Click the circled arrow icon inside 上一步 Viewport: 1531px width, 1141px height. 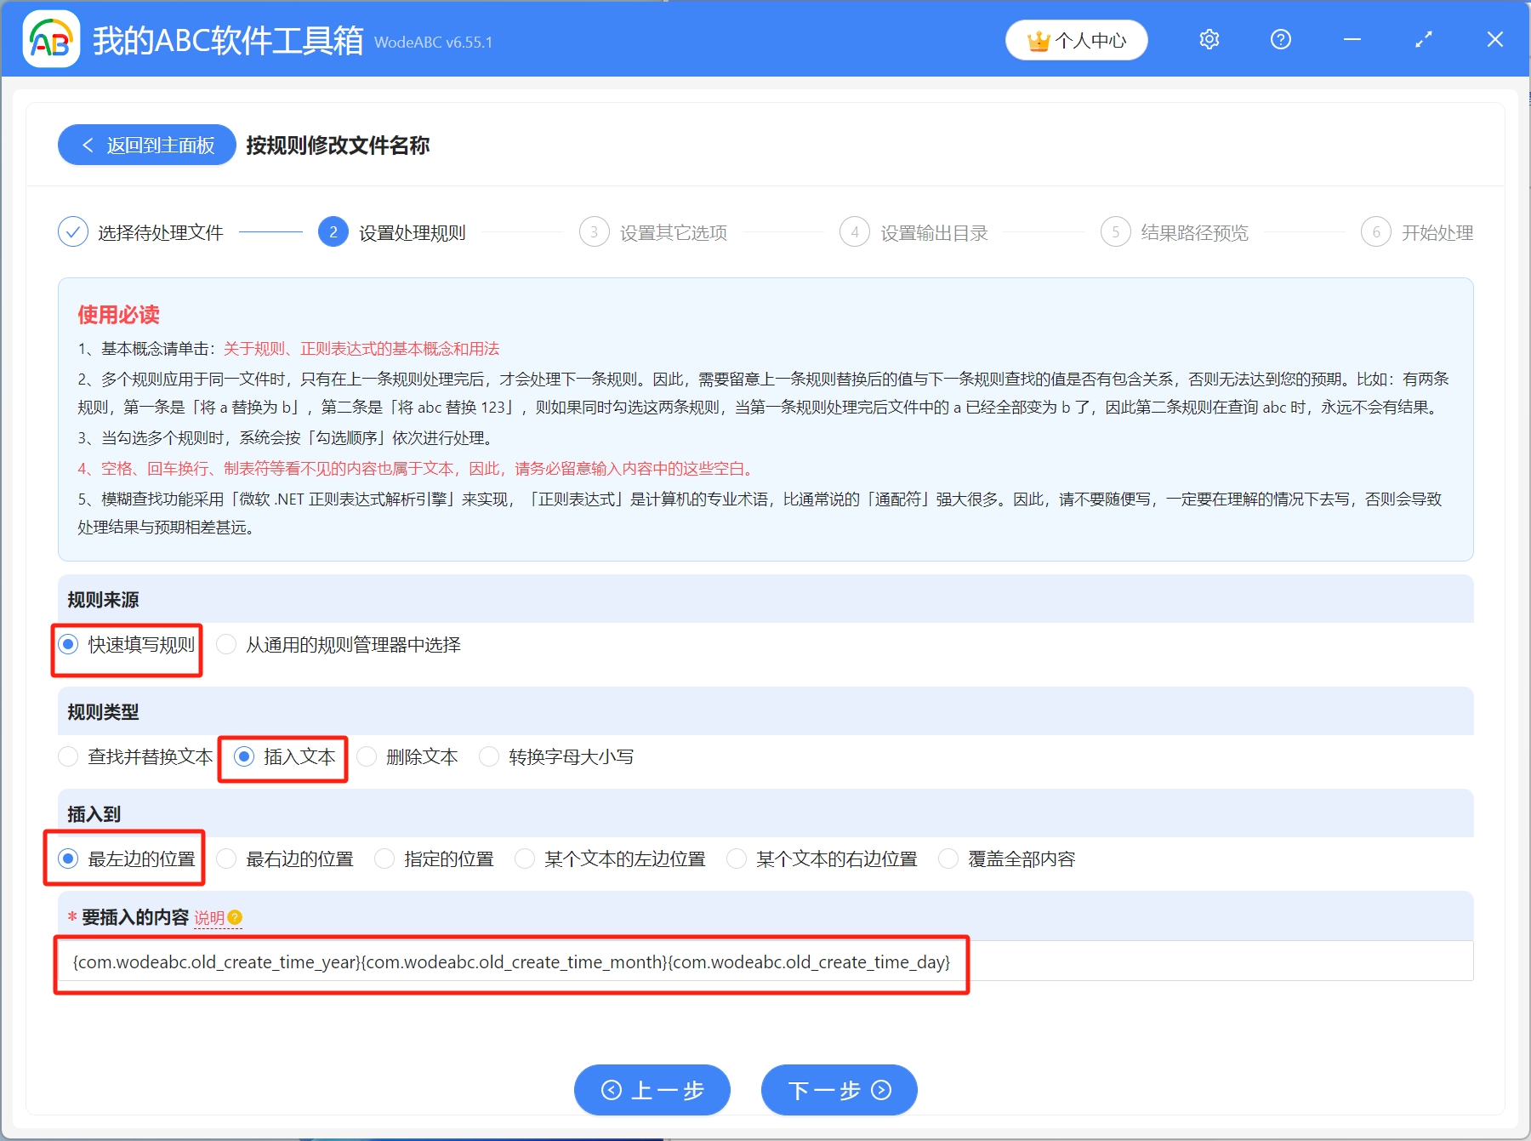pos(610,1090)
